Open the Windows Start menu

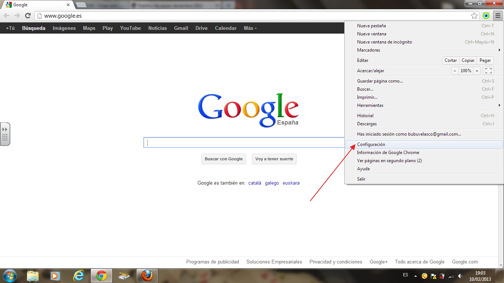click(10, 276)
